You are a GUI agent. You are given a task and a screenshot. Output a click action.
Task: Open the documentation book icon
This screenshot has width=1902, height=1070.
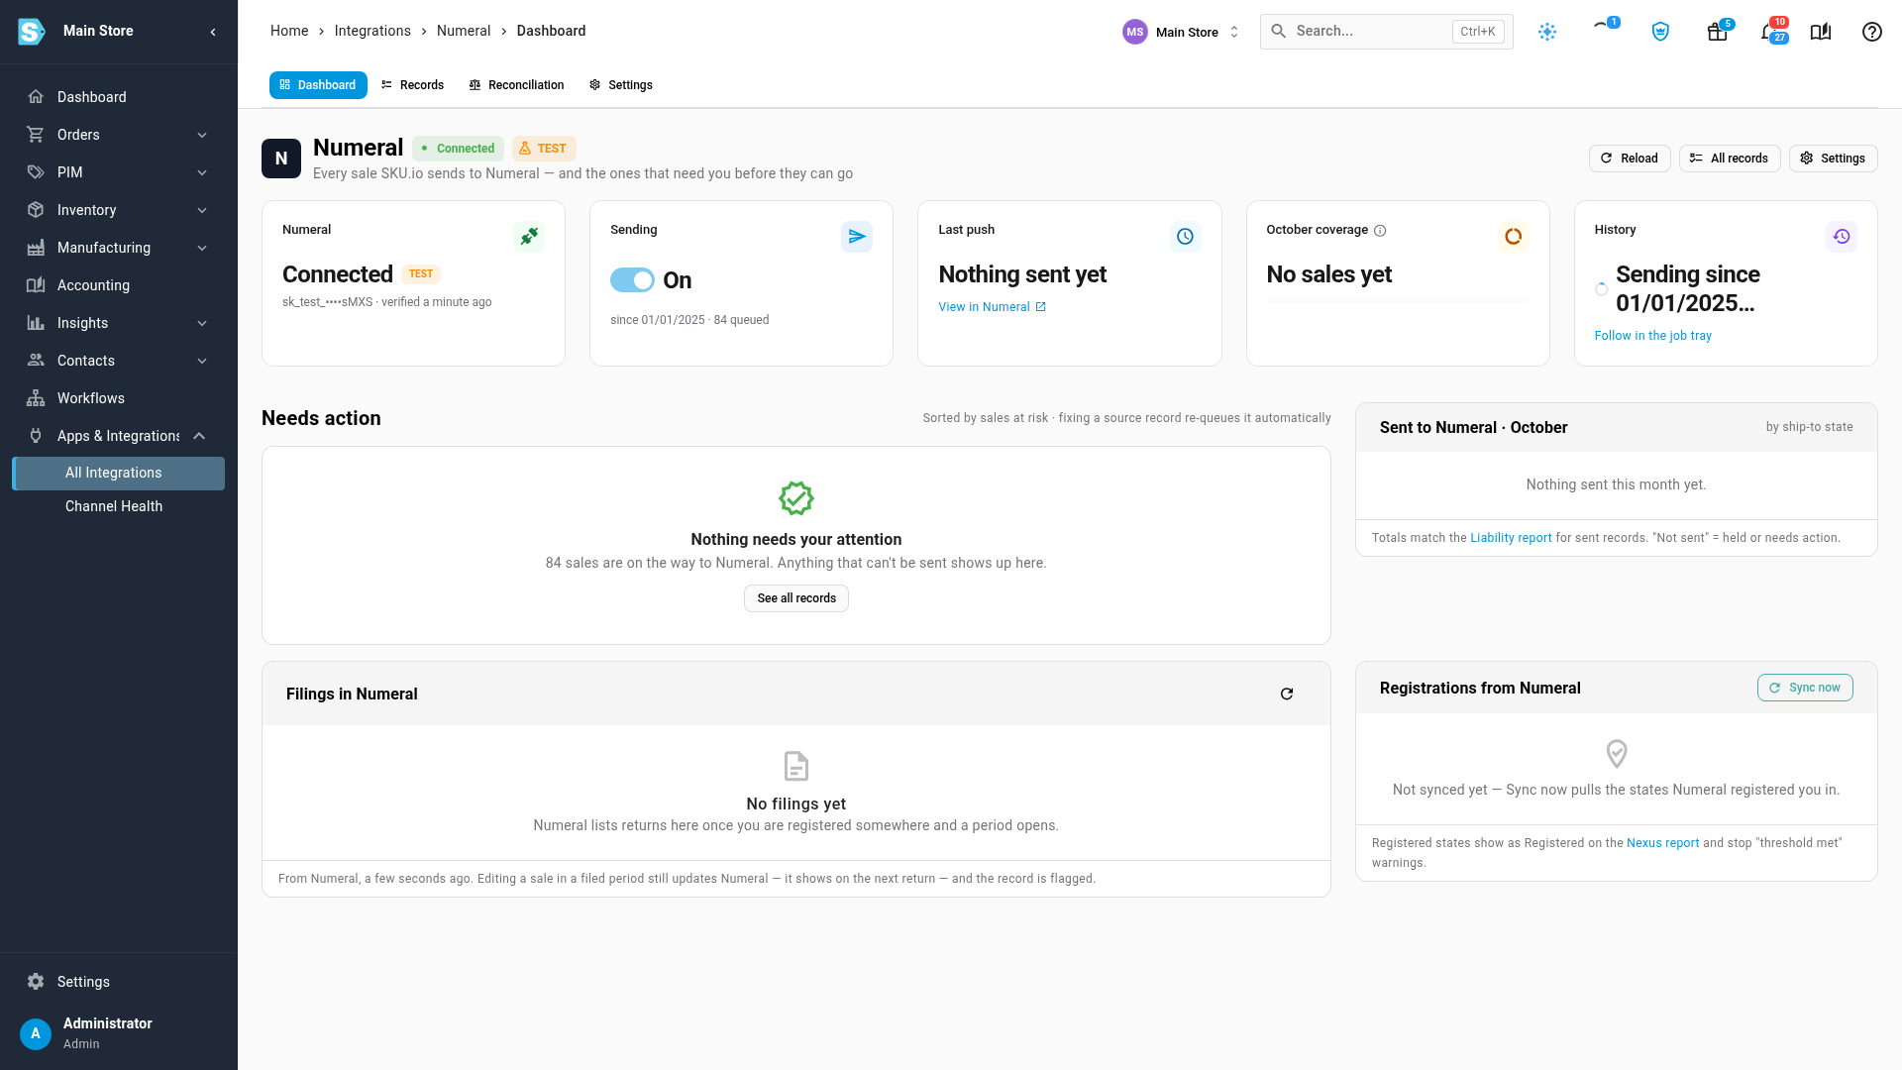1821,32
